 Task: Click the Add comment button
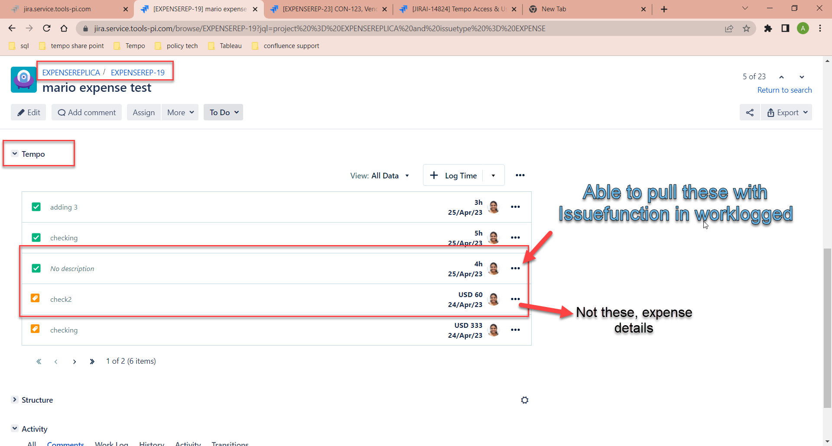[87, 113]
